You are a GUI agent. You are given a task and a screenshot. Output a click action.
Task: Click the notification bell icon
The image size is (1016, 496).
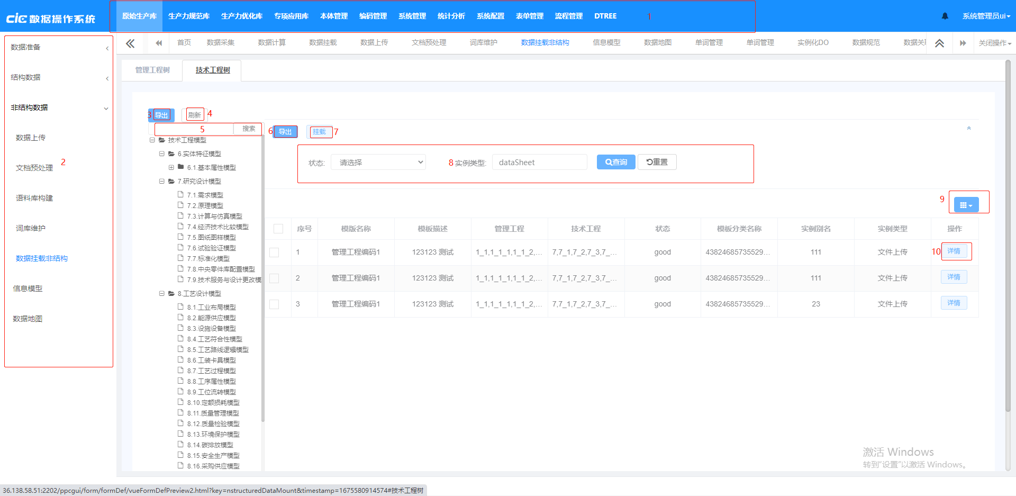[x=945, y=16]
